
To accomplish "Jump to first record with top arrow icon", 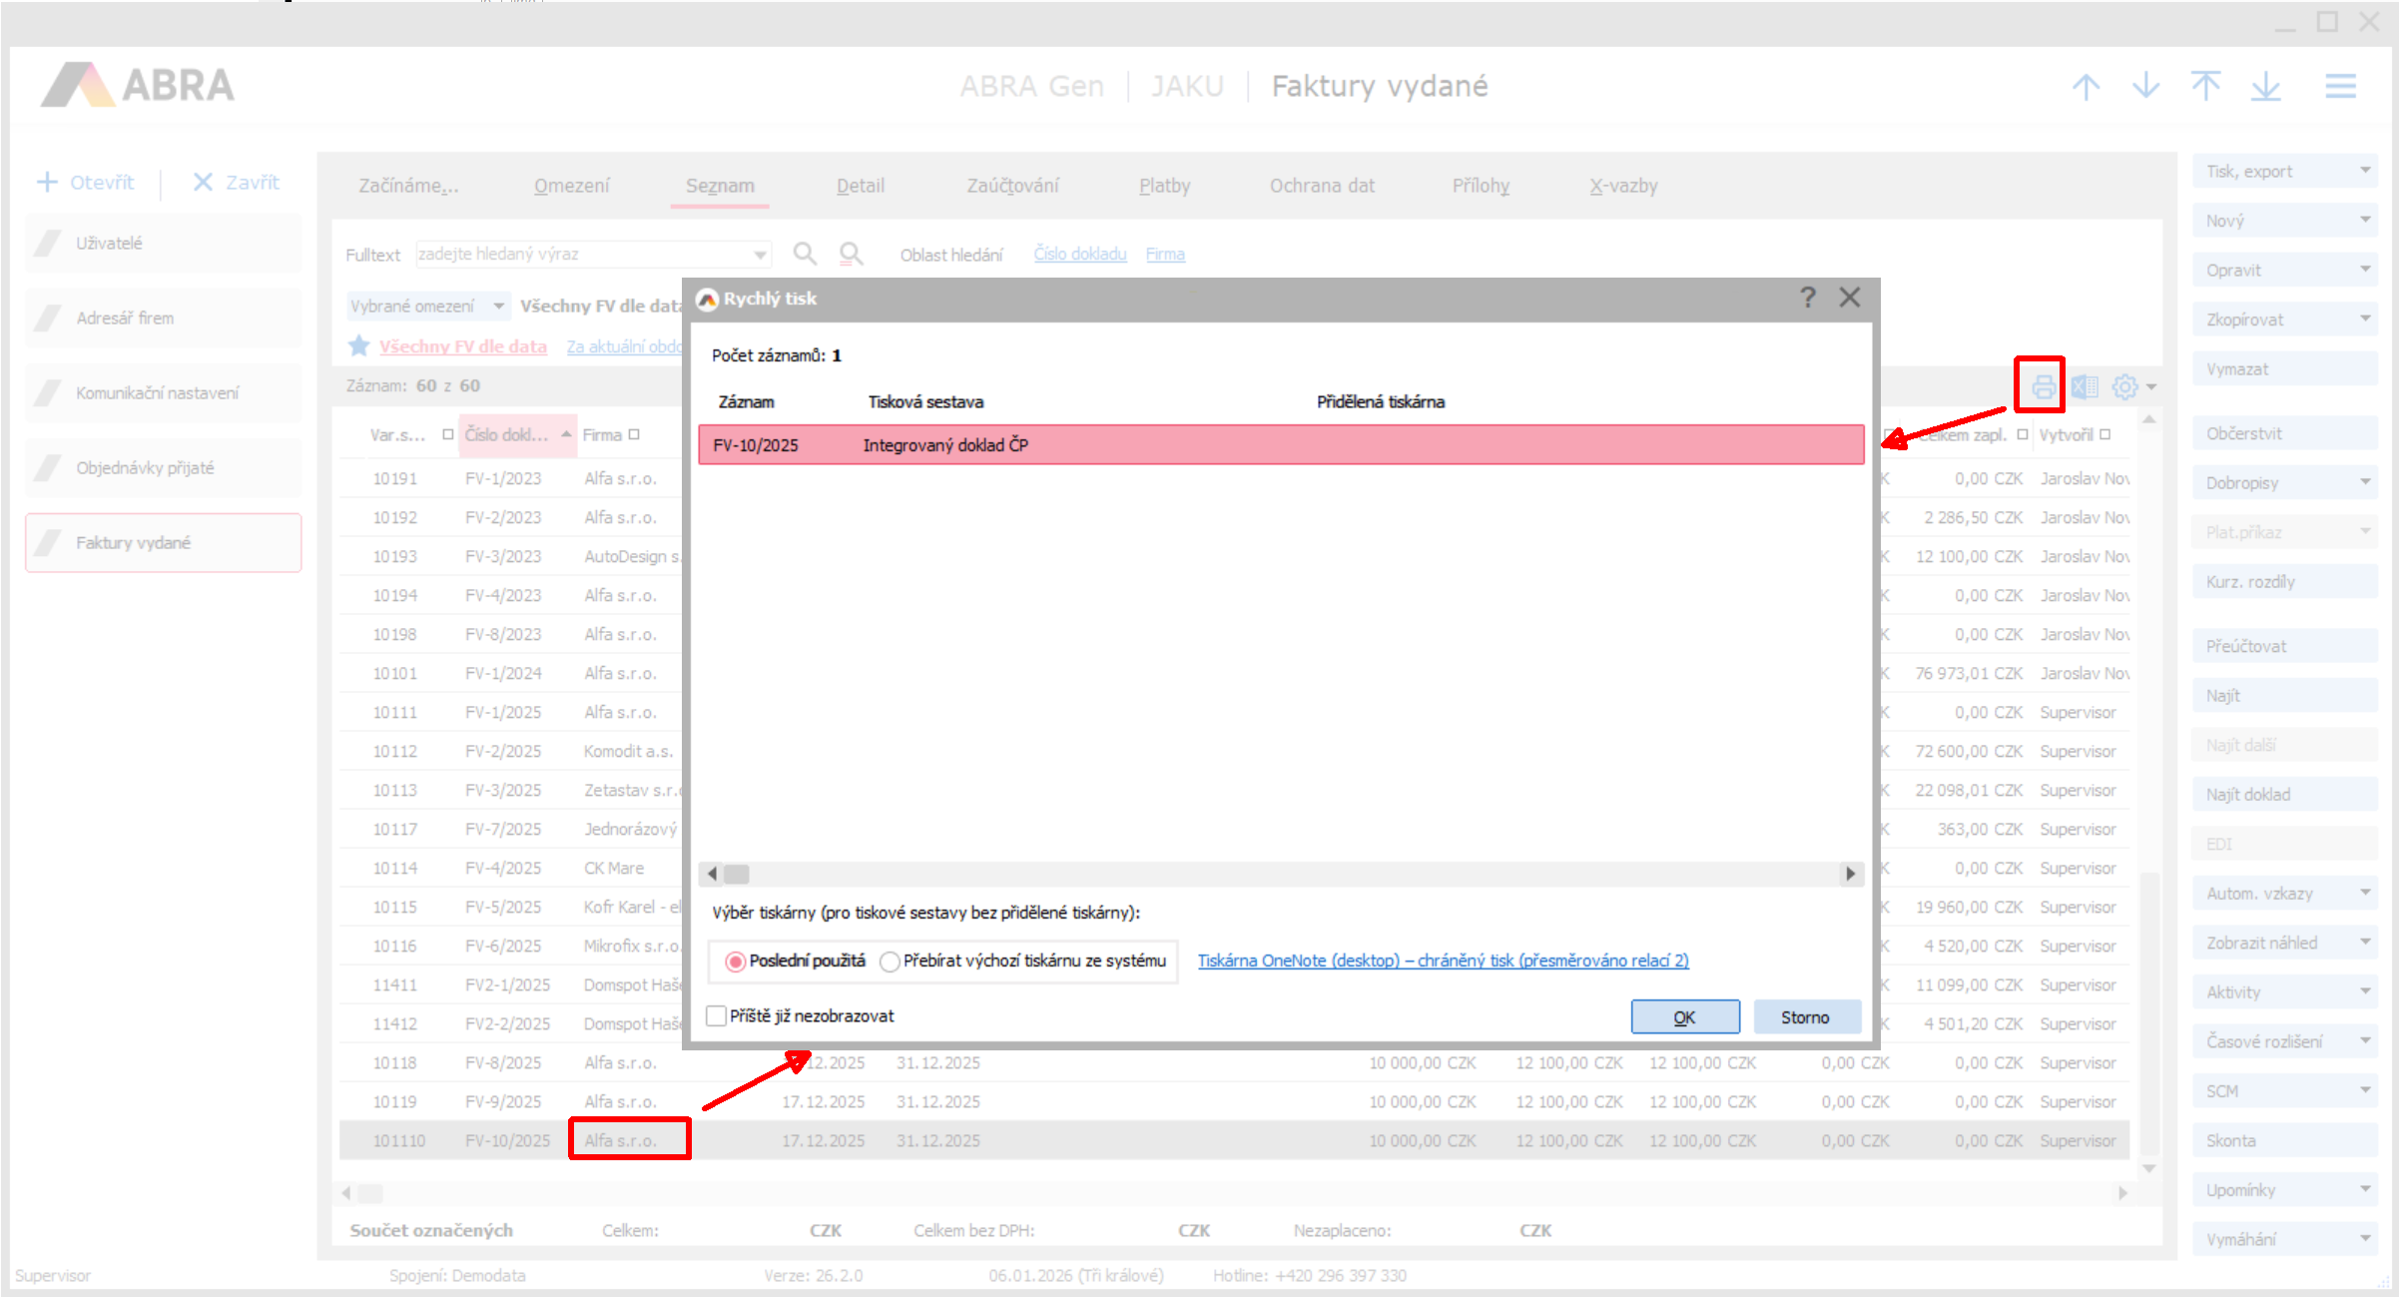I will point(2205,86).
